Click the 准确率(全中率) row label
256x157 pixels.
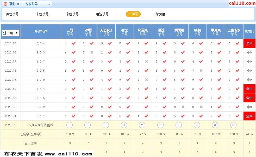(x=30, y=134)
